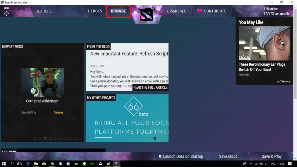Click the yellow Custom tag
Screen dimensions: 297x167
pyautogui.click(x=58, y=112)
